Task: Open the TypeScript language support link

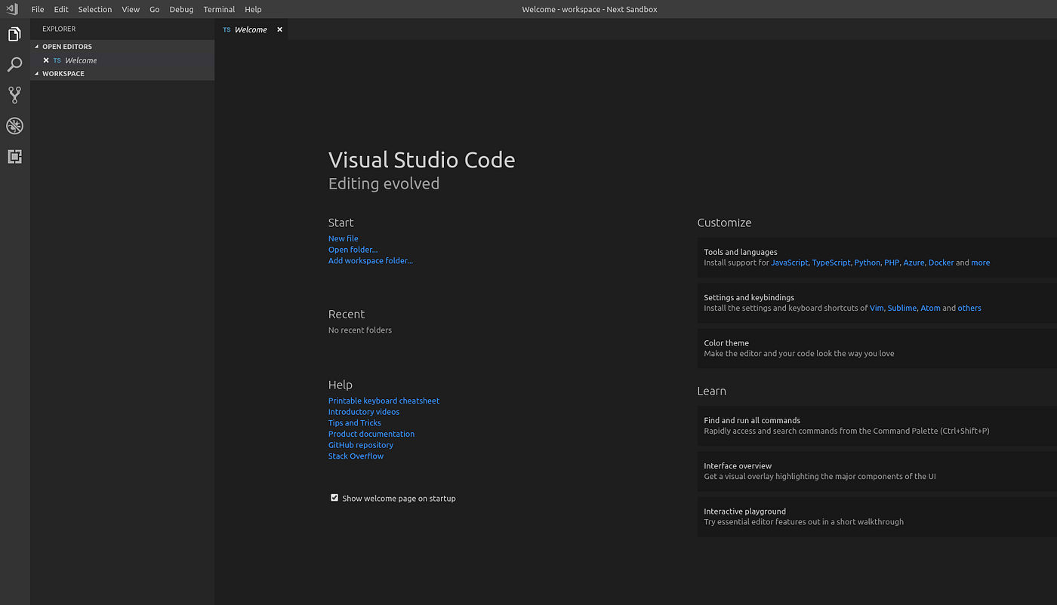Action: tap(830, 263)
